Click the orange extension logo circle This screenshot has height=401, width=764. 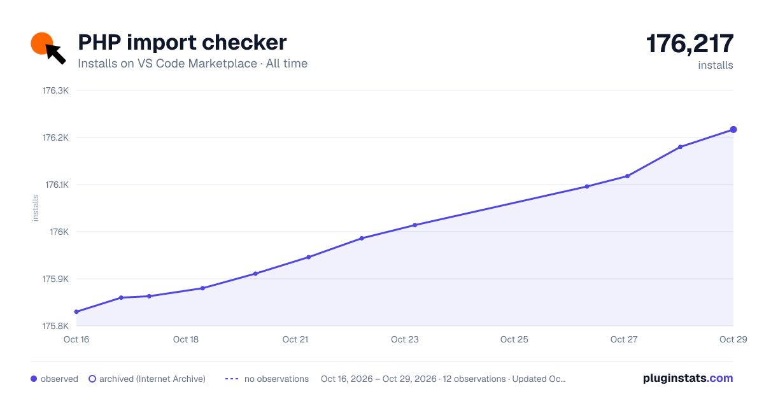pos(41,43)
